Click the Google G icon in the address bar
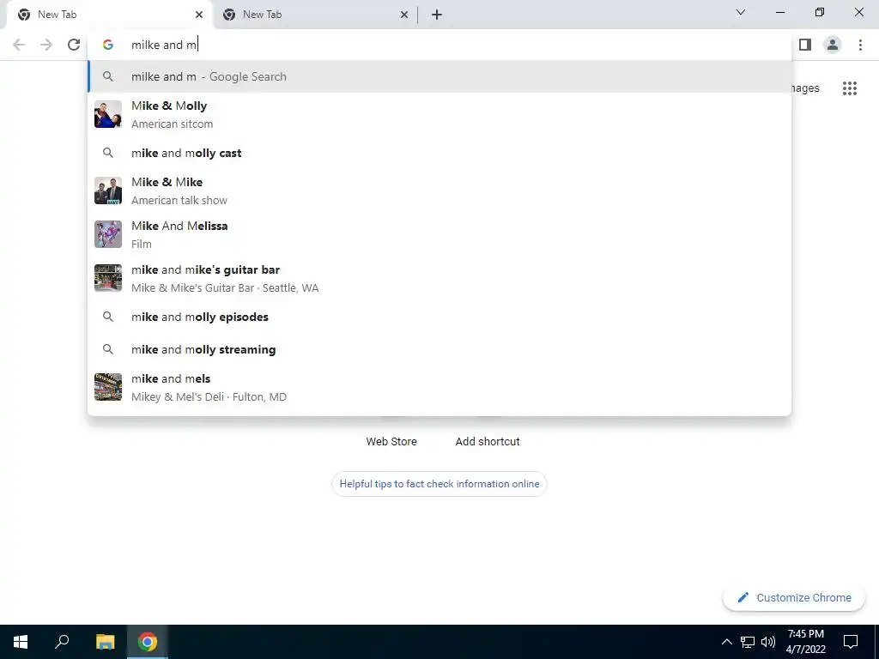 pyautogui.click(x=108, y=45)
